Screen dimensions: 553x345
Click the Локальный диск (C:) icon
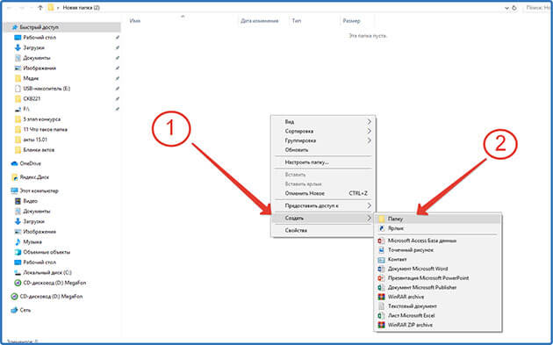click(x=18, y=273)
